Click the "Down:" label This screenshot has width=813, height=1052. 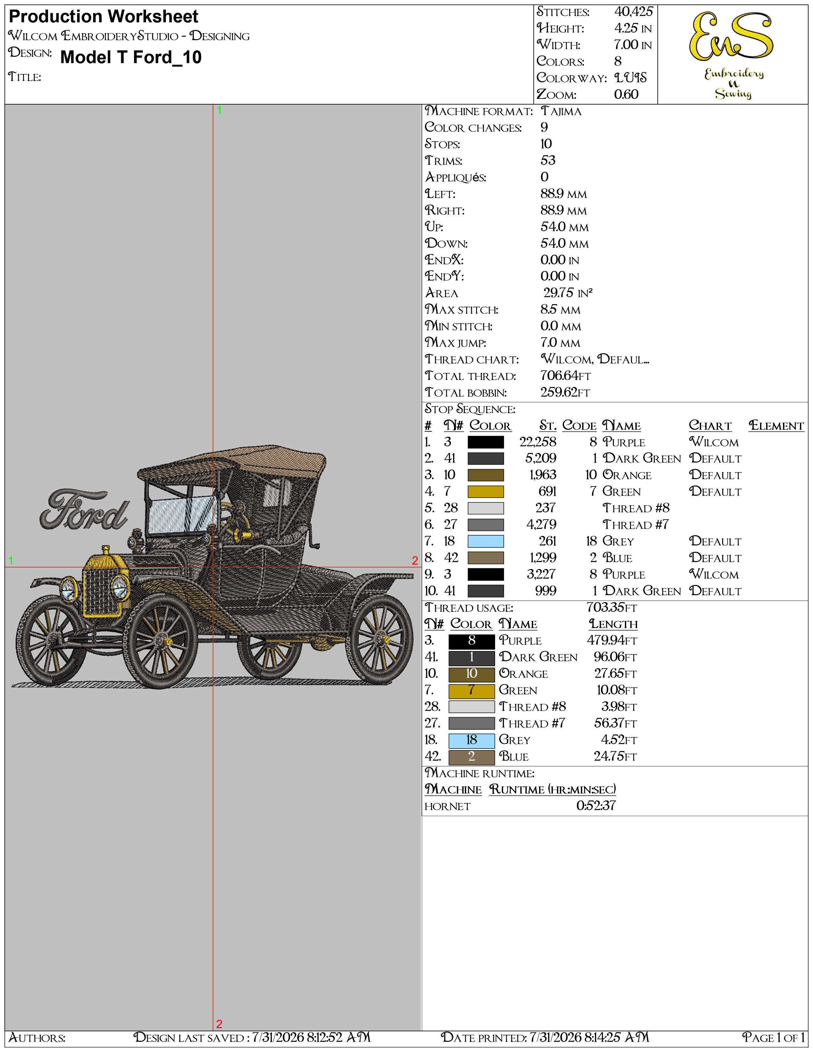446,244
